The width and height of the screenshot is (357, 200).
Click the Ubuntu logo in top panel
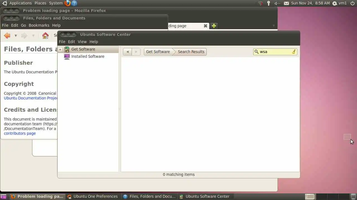point(4,3)
